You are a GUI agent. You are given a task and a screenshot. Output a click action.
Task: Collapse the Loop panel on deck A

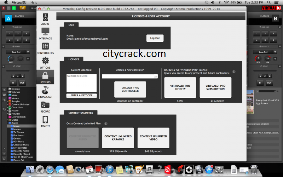(x=3, y=66)
